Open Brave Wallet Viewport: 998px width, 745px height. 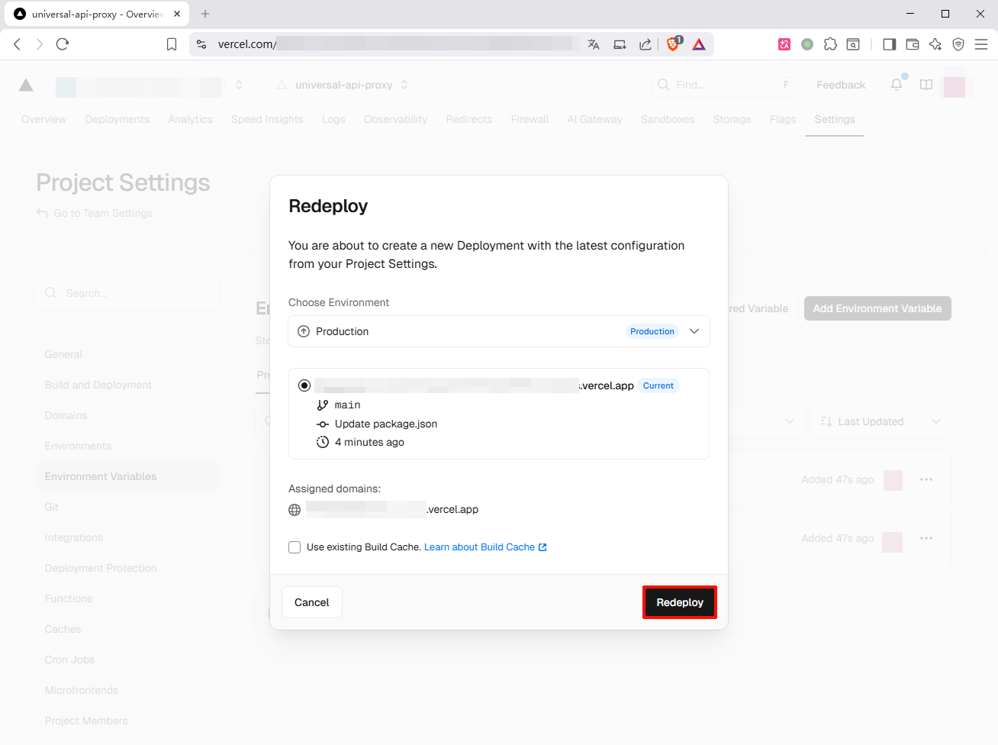pyautogui.click(x=913, y=44)
